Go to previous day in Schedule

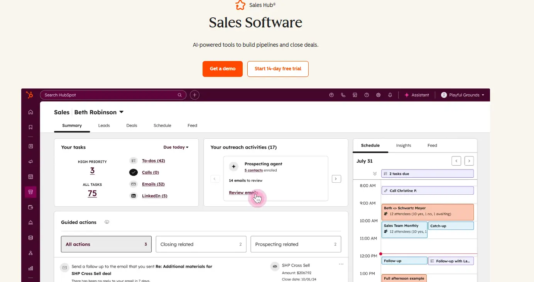[x=456, y=161]
